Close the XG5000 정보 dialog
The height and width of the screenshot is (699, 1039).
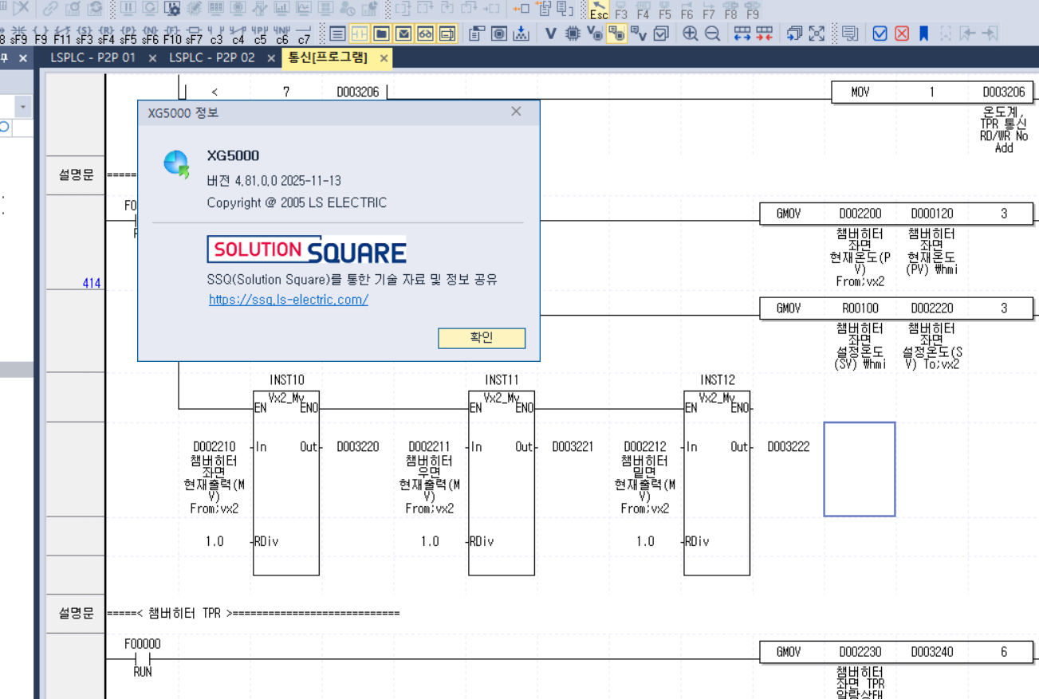[516, 112]
